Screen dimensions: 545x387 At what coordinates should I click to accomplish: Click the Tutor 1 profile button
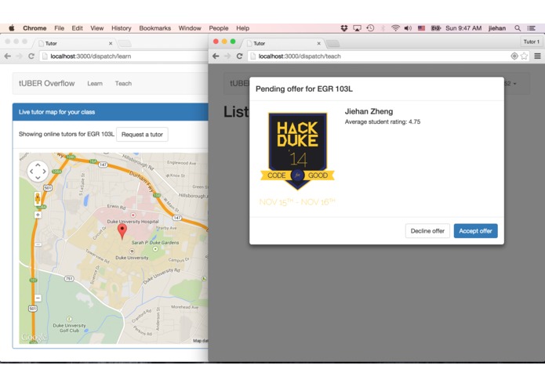[531, 42]
